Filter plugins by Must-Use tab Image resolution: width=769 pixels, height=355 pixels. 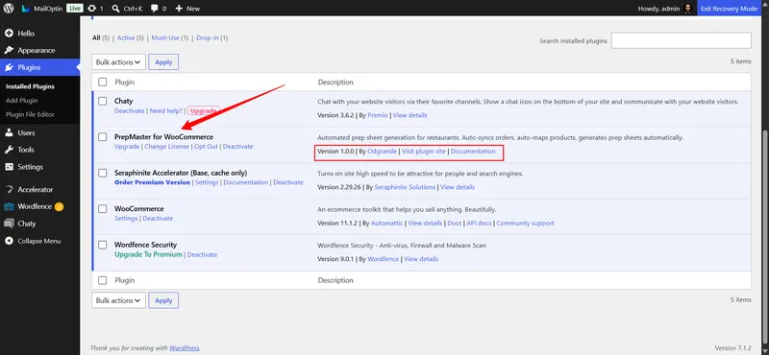(165, 37)
